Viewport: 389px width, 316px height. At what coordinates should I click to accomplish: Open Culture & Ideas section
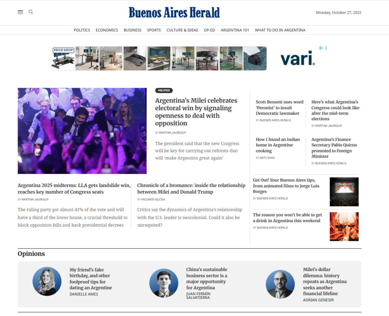click(x=182, y=30)
